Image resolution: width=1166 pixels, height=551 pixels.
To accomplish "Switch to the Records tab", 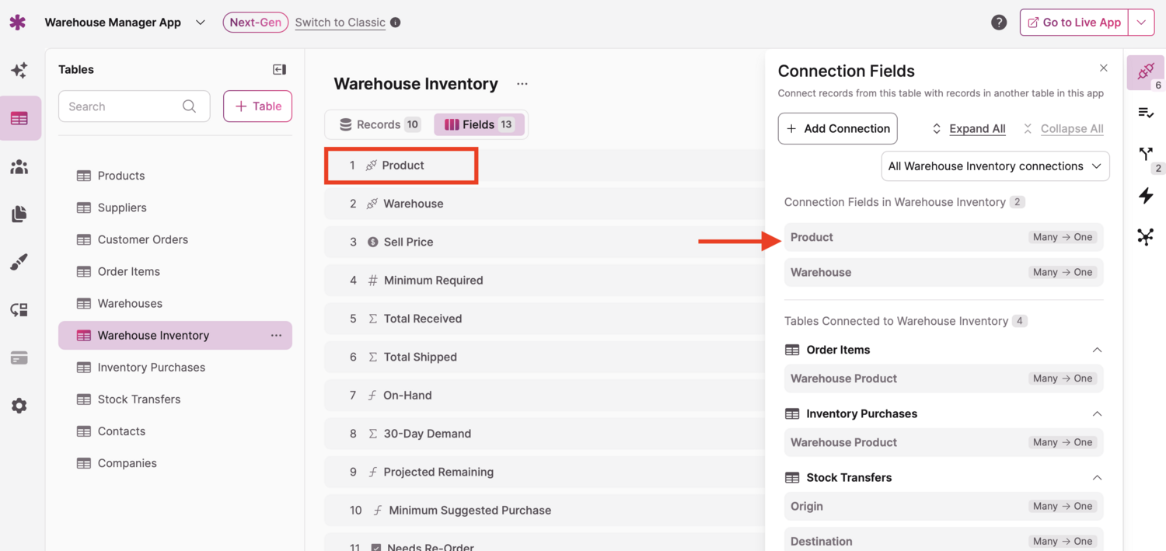I will click(379, 124).
